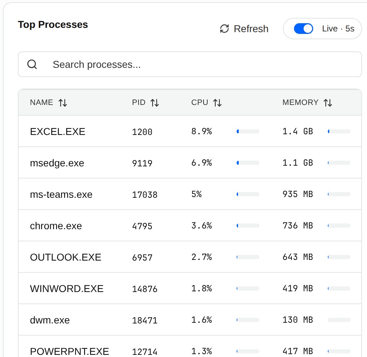367x357 pixels.
Task: Sort by NAME column arrows icon
Action: [63, 103]
